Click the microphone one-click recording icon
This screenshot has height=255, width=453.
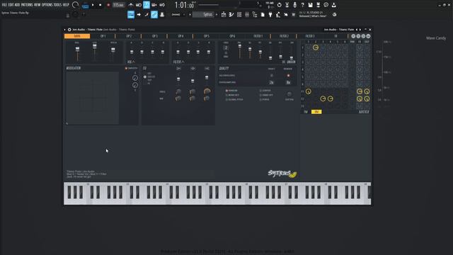click(294, 5)
